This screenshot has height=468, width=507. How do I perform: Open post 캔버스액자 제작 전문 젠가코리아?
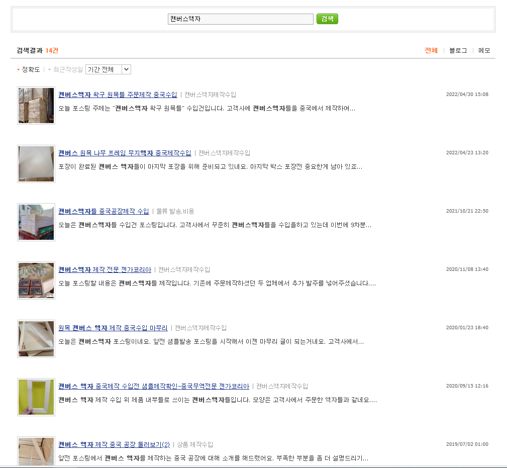(105, 269)
